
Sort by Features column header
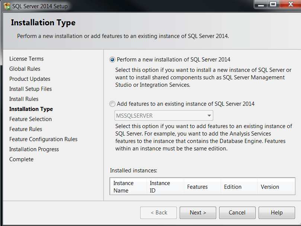202,187
